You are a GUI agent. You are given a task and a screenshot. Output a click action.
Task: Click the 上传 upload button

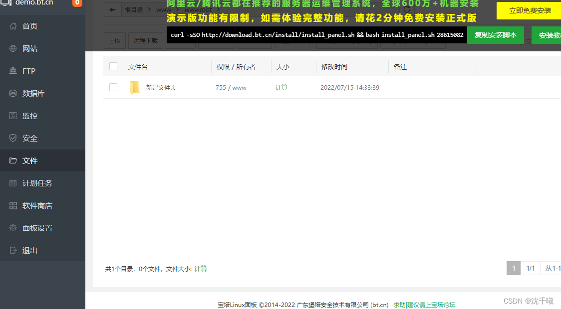(x=114, y=41)
